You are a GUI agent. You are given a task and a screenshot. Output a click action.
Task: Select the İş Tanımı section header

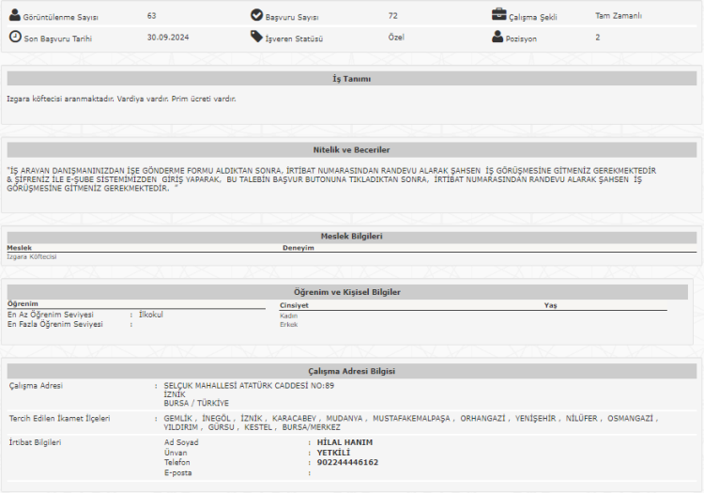point(351,79)
